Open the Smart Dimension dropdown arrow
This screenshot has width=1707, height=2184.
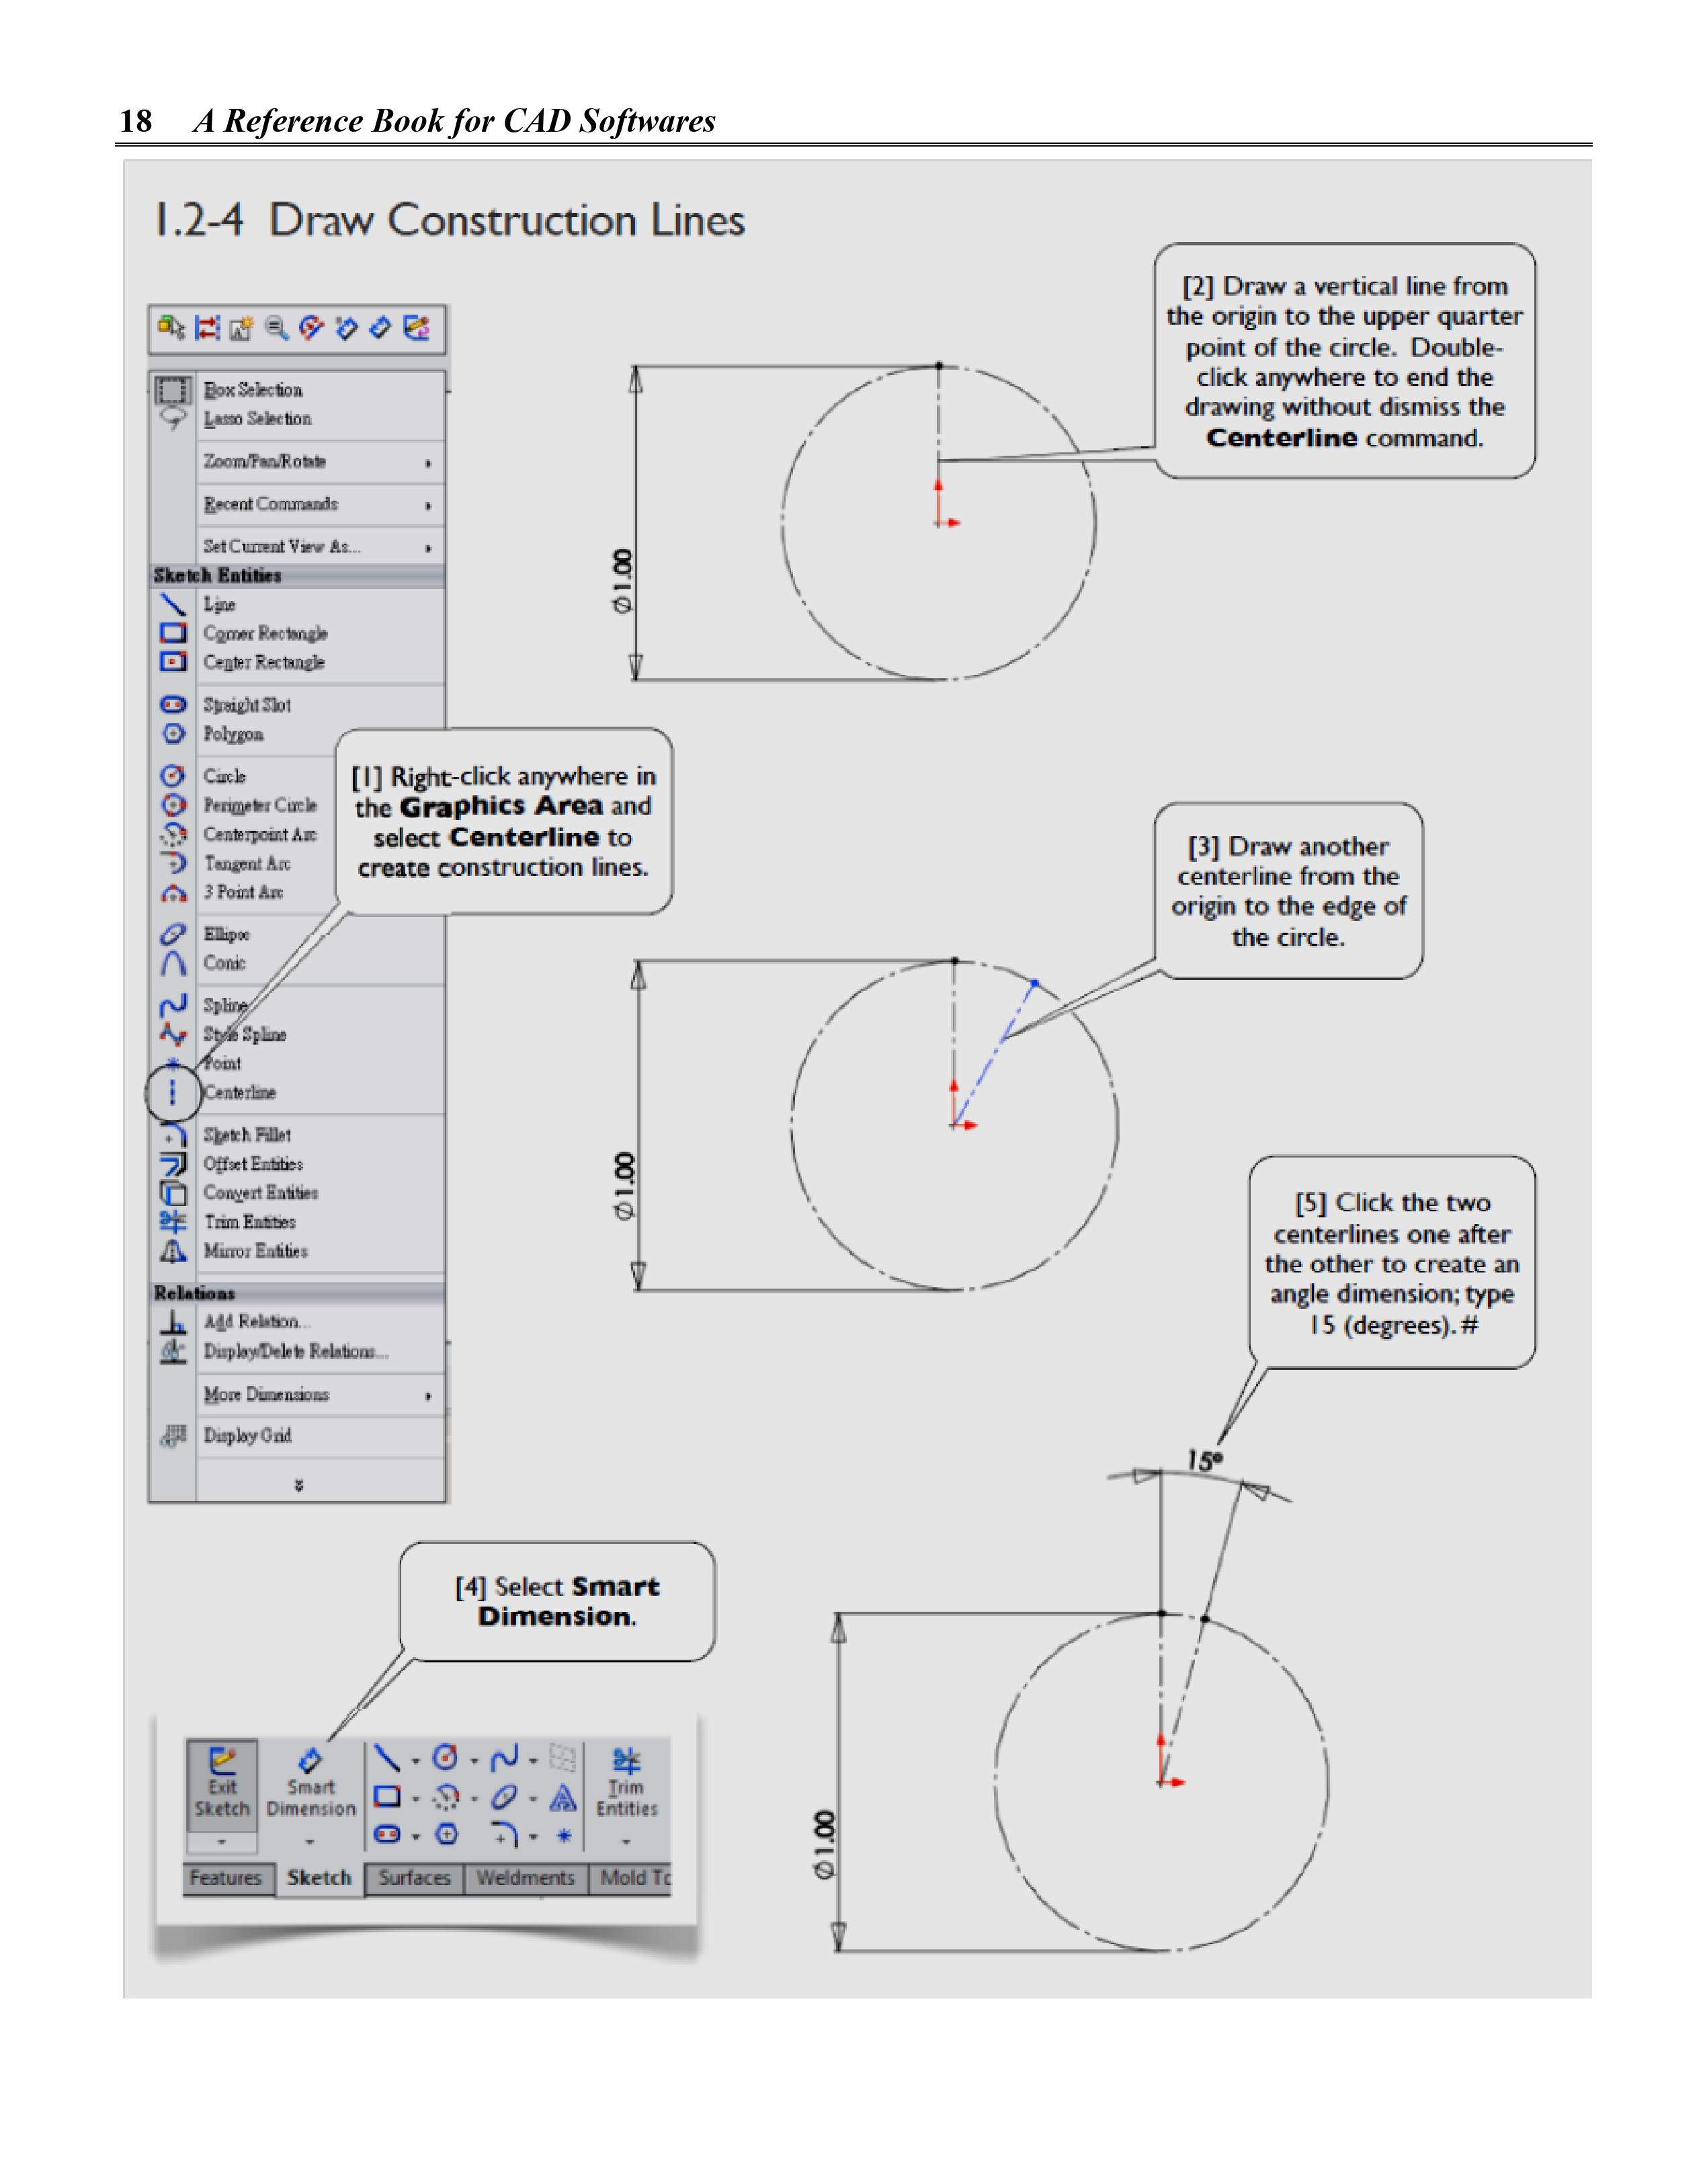click(x=310, y=1842)
